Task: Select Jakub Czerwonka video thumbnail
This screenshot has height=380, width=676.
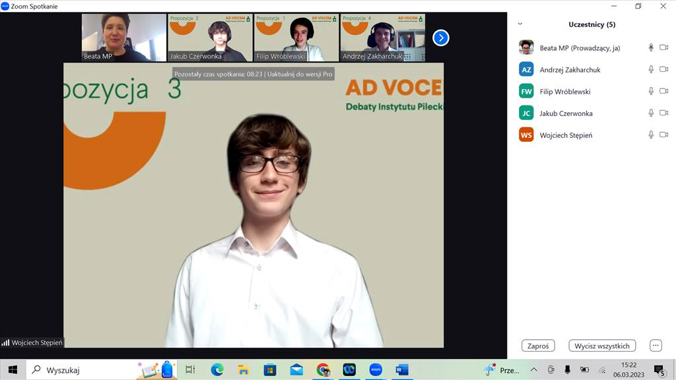Action: tap(210, 38)
